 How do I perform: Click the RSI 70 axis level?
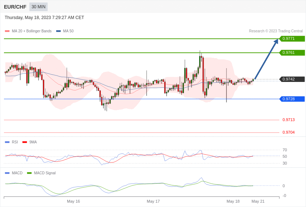[285, 150]
